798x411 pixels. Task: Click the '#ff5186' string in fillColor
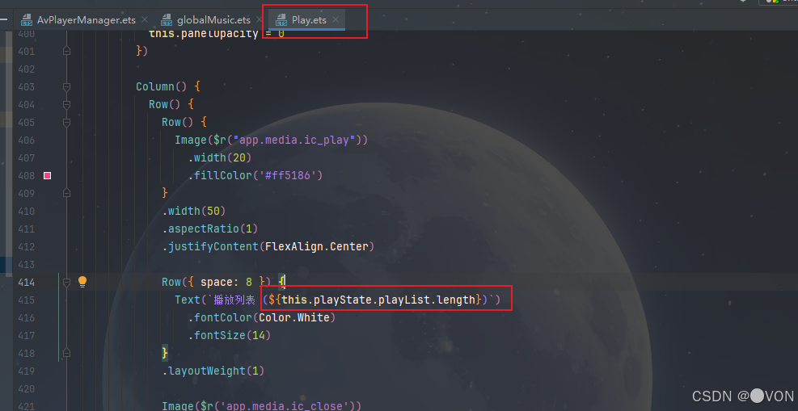click(288, 175)
